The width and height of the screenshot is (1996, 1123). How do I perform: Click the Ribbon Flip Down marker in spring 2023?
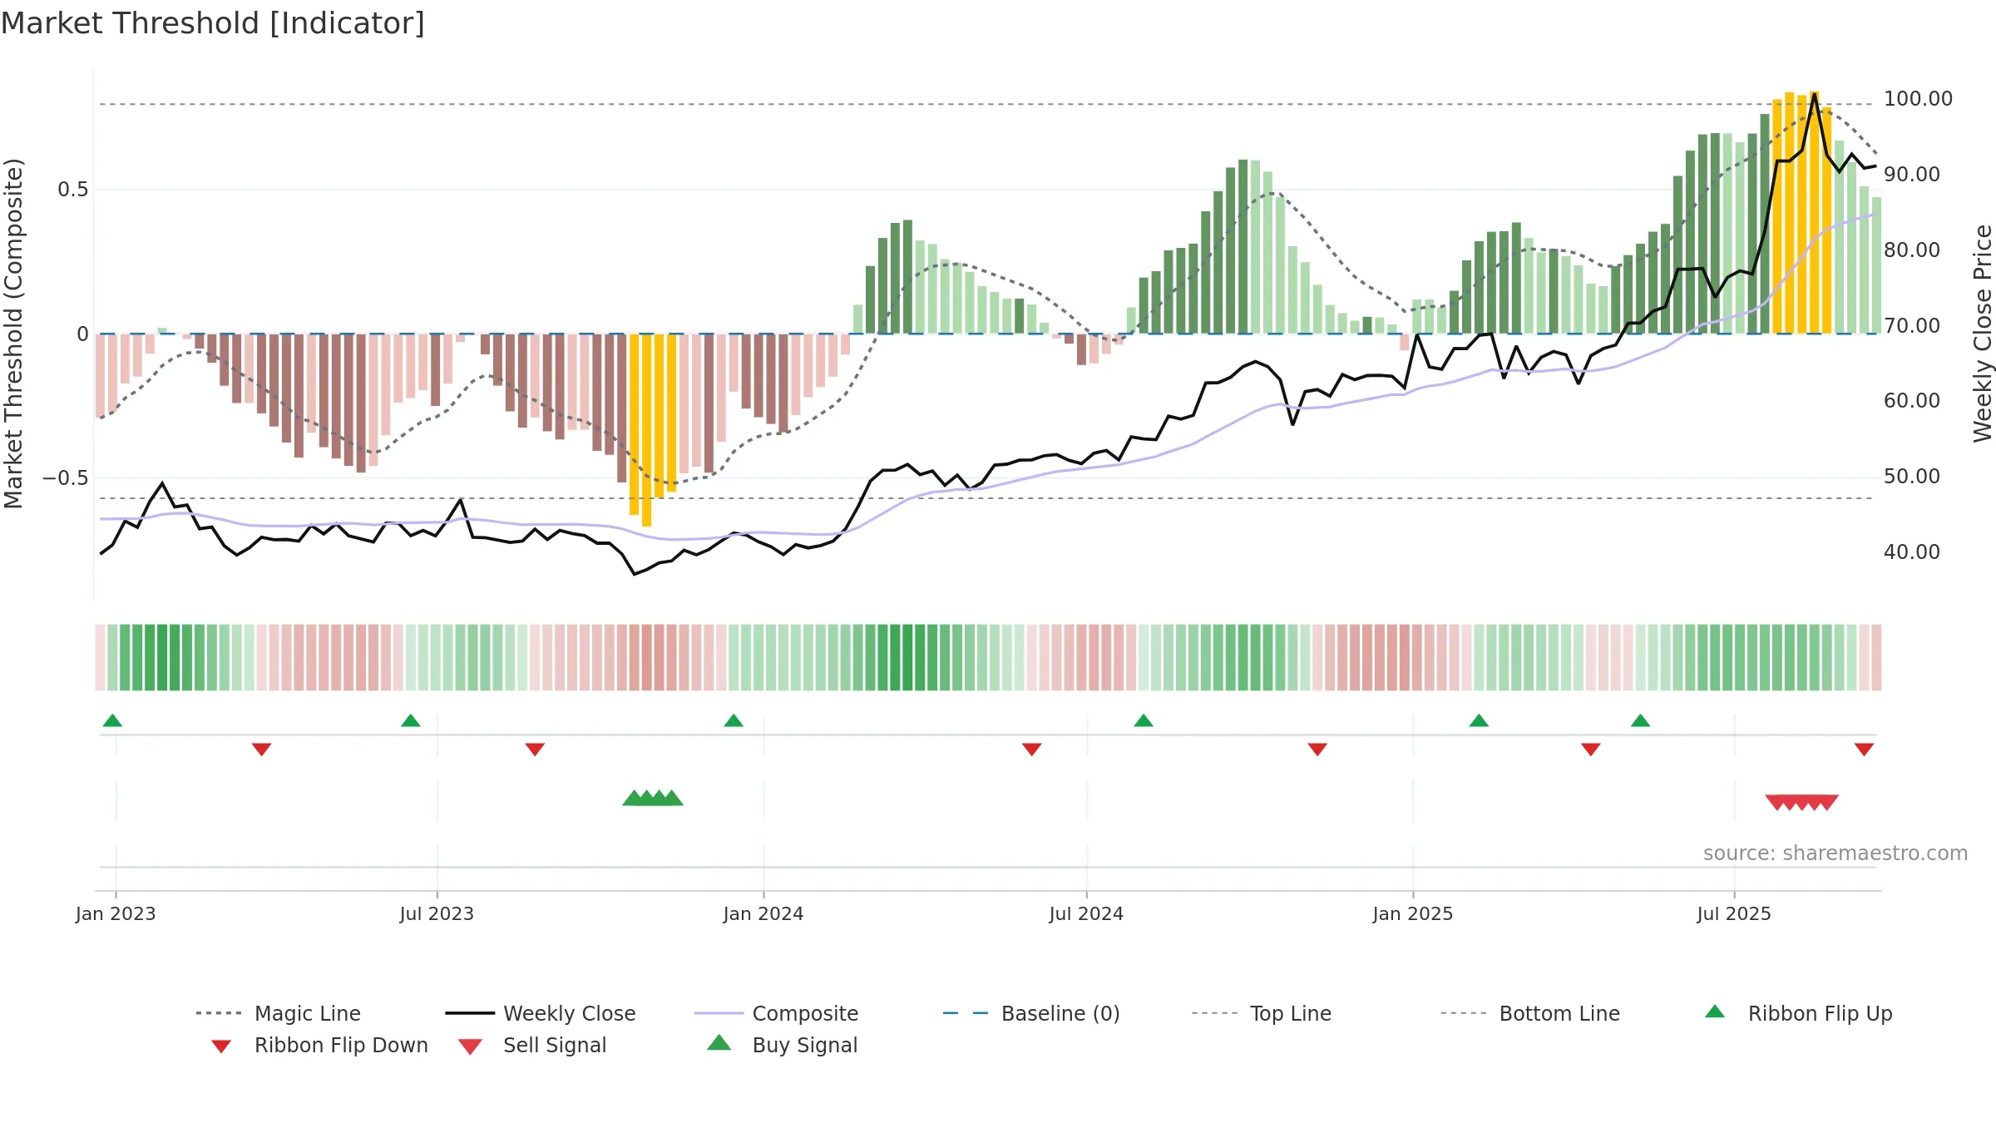click(x=261, y=749)
